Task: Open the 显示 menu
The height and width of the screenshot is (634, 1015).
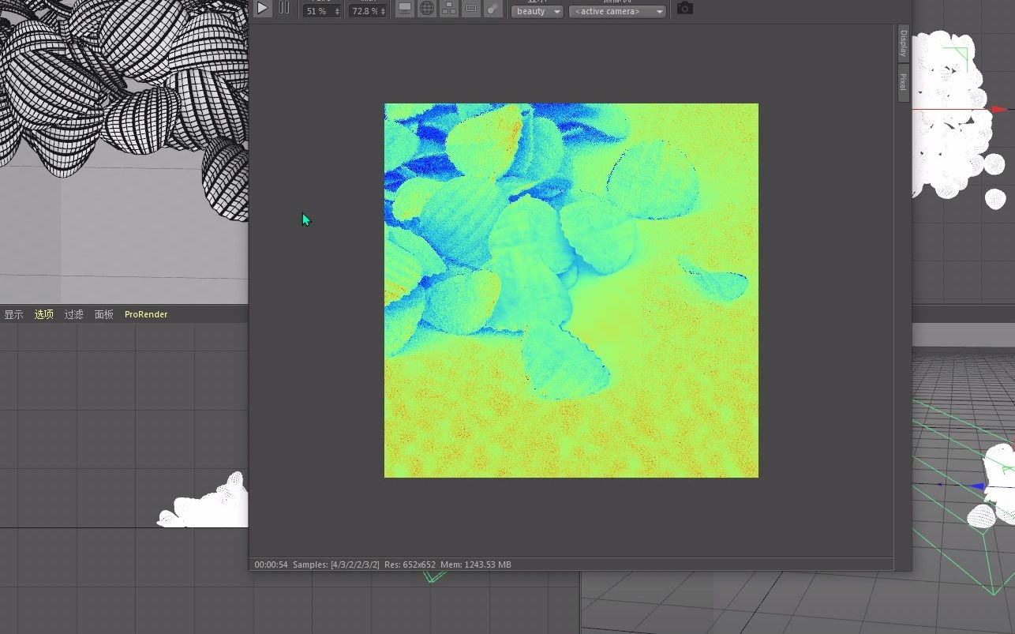Action: point(13,313)
